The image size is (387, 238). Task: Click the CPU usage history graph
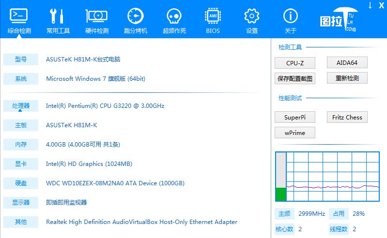[x=333, y=177]
